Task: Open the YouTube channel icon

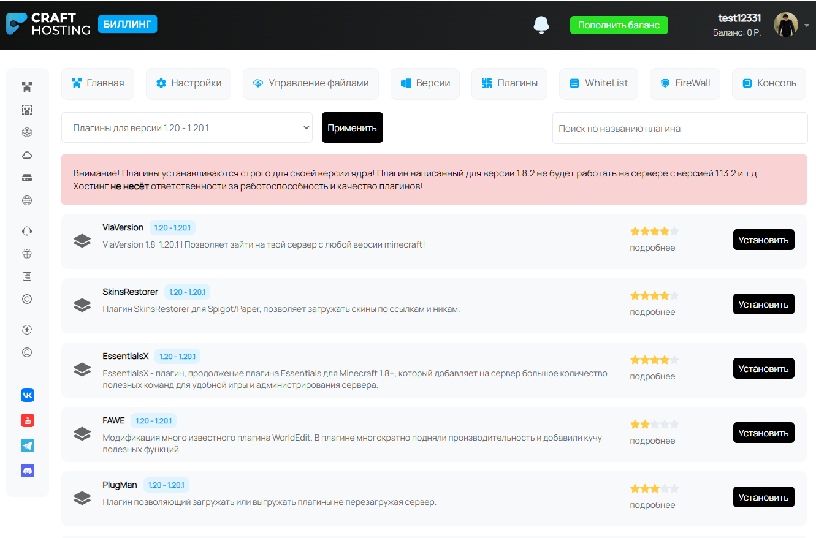Action: [28, 420]
